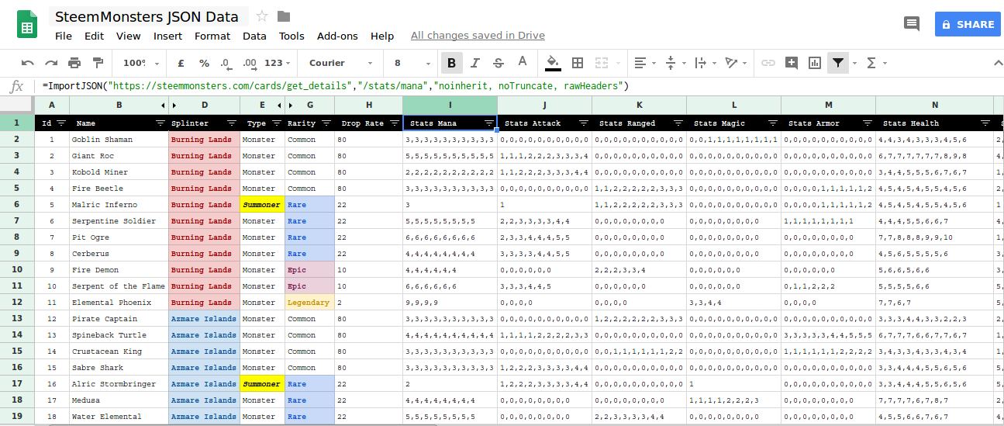Image resolution: width=1004 pixels, height=426 pixels.
Task: Toggle the filter funnel button
Action: (838, 63)
